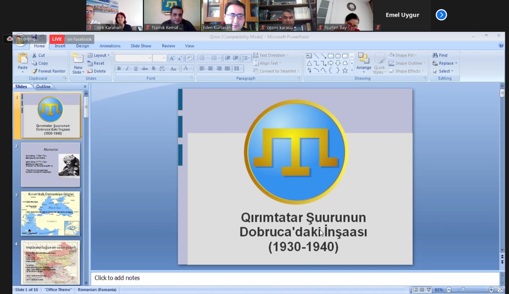Pick the 5-Point Star shape
The image size is (509, 294).
click(345, 71)
